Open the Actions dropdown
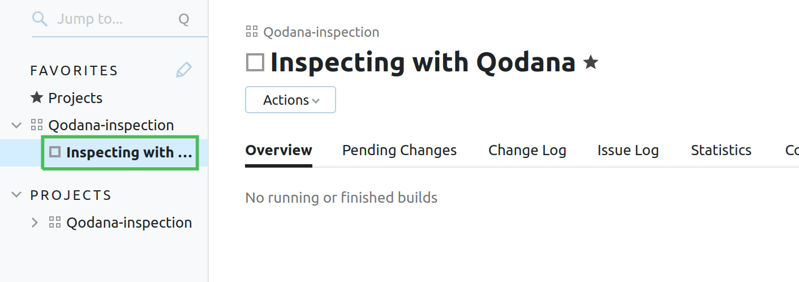Image resolution: width=799 pixels, height=282 pixels. [290, 100]
